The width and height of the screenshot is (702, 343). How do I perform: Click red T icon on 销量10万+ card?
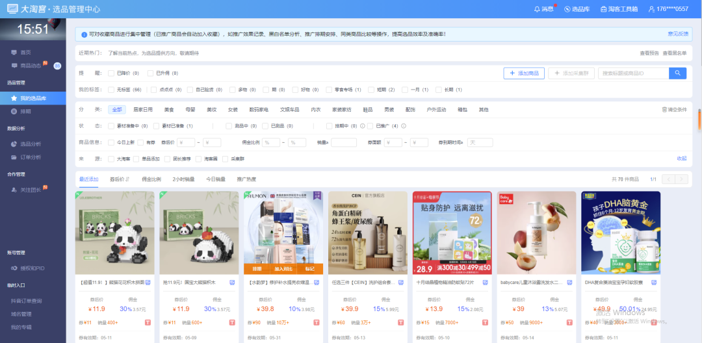pos(317,322)
